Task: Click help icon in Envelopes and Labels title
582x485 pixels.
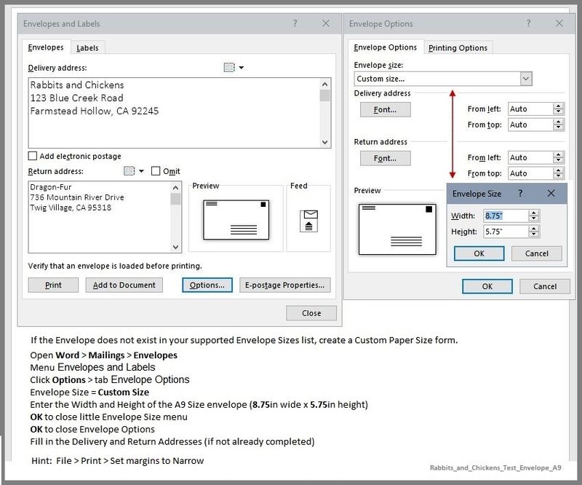Action: coord(295,23)
